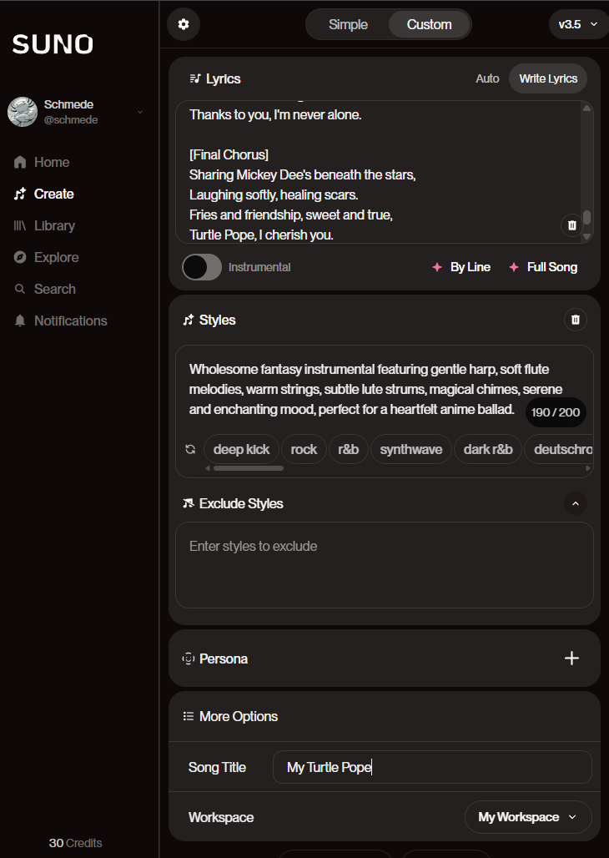Delete lyrics using trash icon
The height and width of the screenshot is (858, 609).
click(571, 225)
